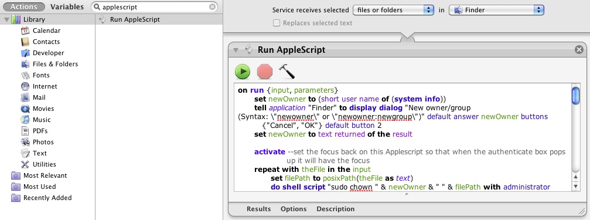This screenshot has height=220, width=590.
Task: Click the script icon in Run AppleScript title
Action: 249,49
